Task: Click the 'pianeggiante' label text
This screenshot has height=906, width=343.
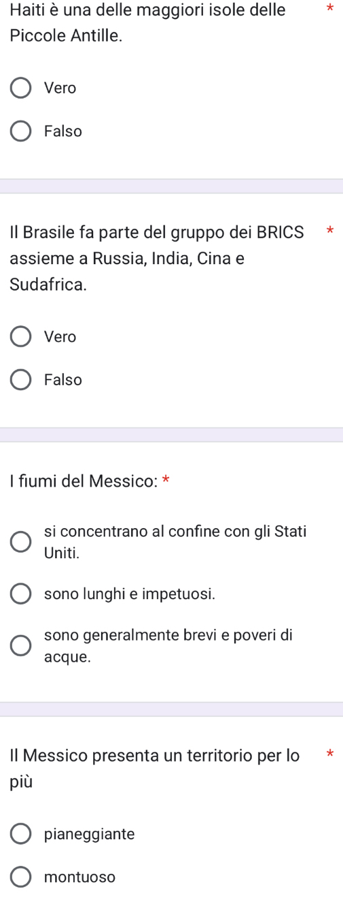Action: click(90, 835)
